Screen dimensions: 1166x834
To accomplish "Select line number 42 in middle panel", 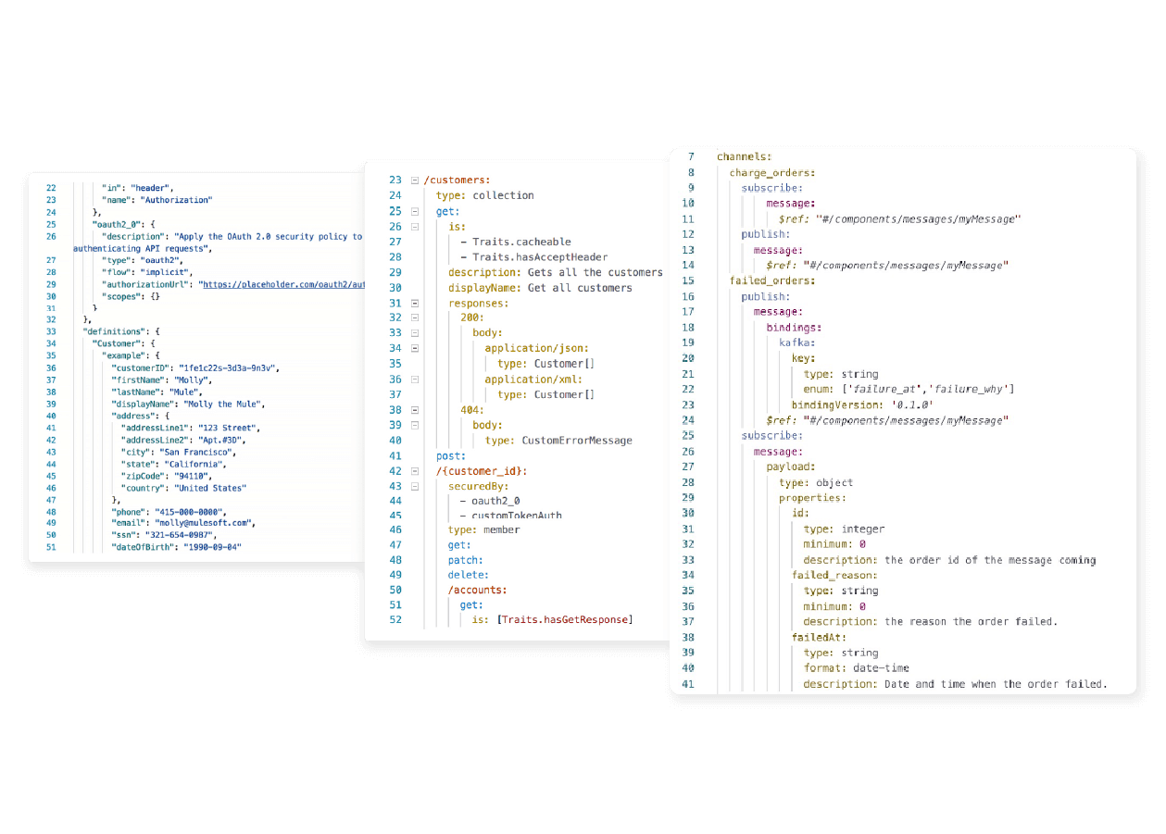I will click(395, 470).
